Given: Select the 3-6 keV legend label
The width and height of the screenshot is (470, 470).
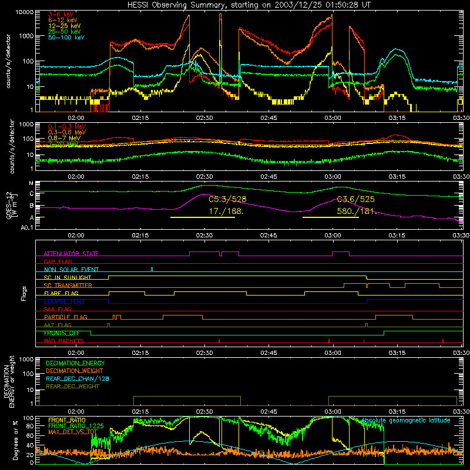Looking at the screenshot, I should 61,14.
